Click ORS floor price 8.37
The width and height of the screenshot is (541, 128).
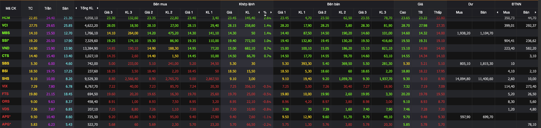[x=69, y=102]
